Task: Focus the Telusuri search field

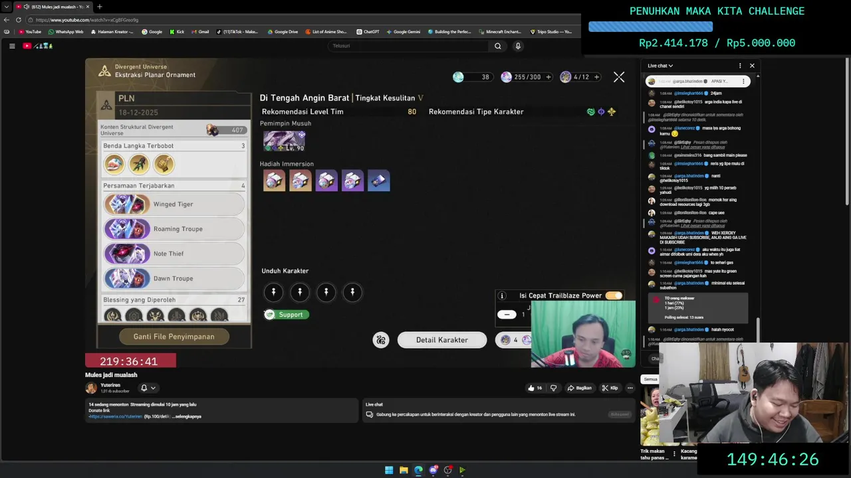Action: tap(409, 46)
